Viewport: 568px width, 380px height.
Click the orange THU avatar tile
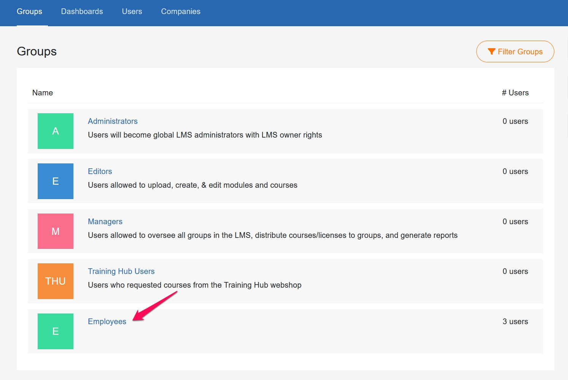coord(56,281)
